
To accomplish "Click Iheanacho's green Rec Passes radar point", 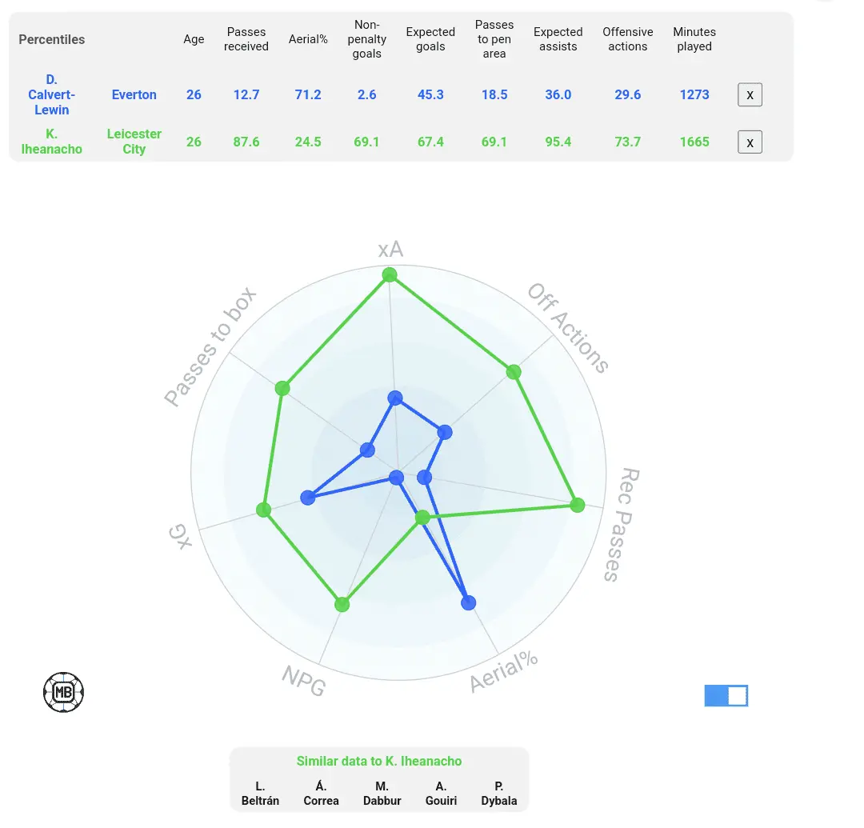I will point(578,505).
